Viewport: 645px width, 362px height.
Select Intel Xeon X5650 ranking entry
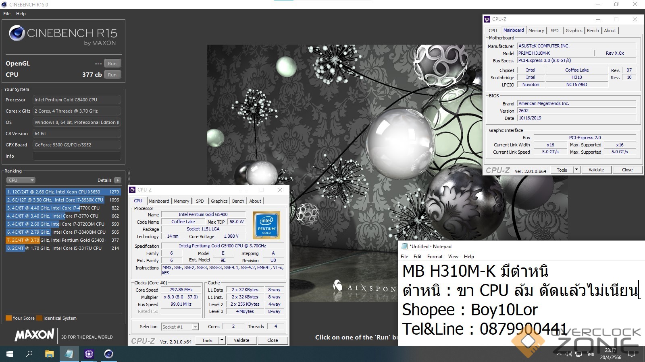[x=62, y=192]
